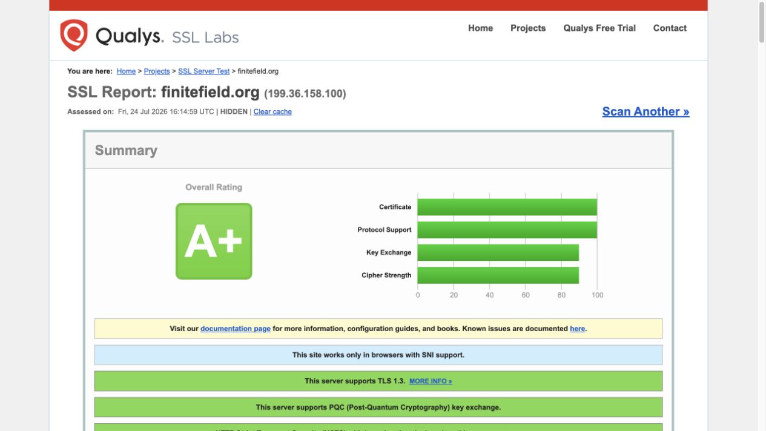Click the Certificate score bar
Screen dimensions: 766x431
(x=507, y=207)
